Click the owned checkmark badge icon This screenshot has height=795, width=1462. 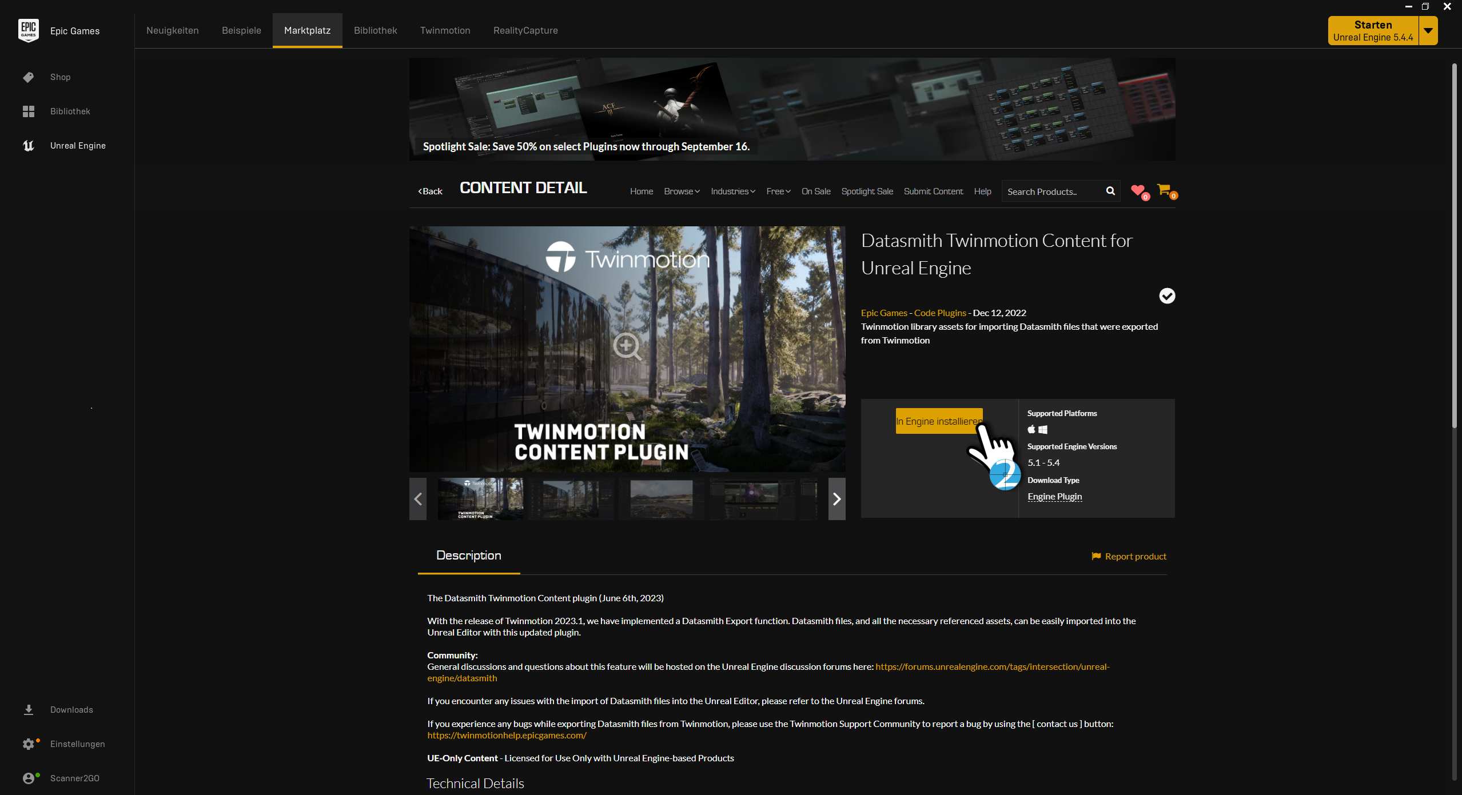(x=1167, y=295)
